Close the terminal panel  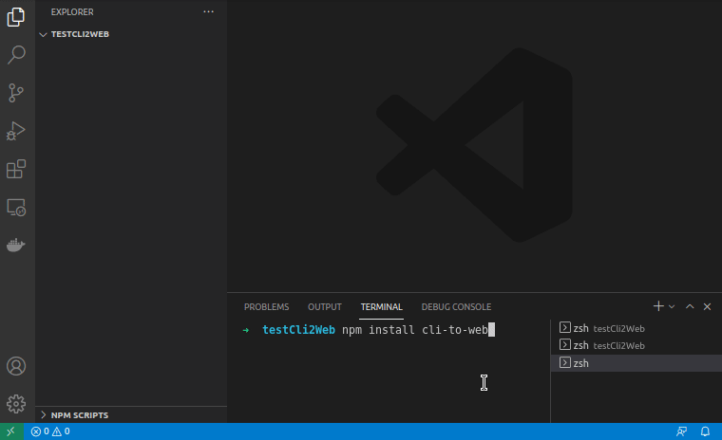(707, 306)
